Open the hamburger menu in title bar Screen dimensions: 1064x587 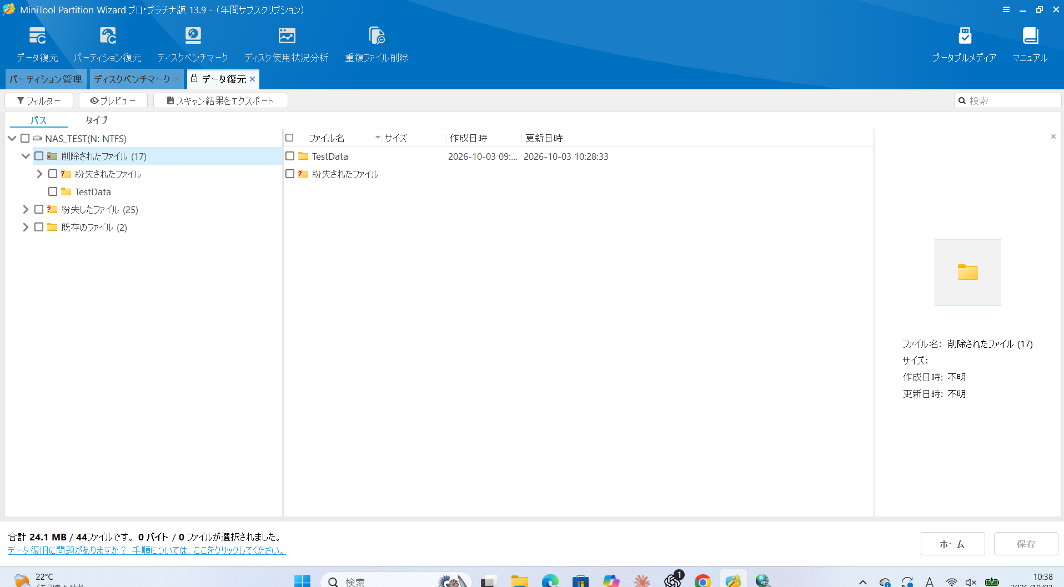[x=1006, y=9]
